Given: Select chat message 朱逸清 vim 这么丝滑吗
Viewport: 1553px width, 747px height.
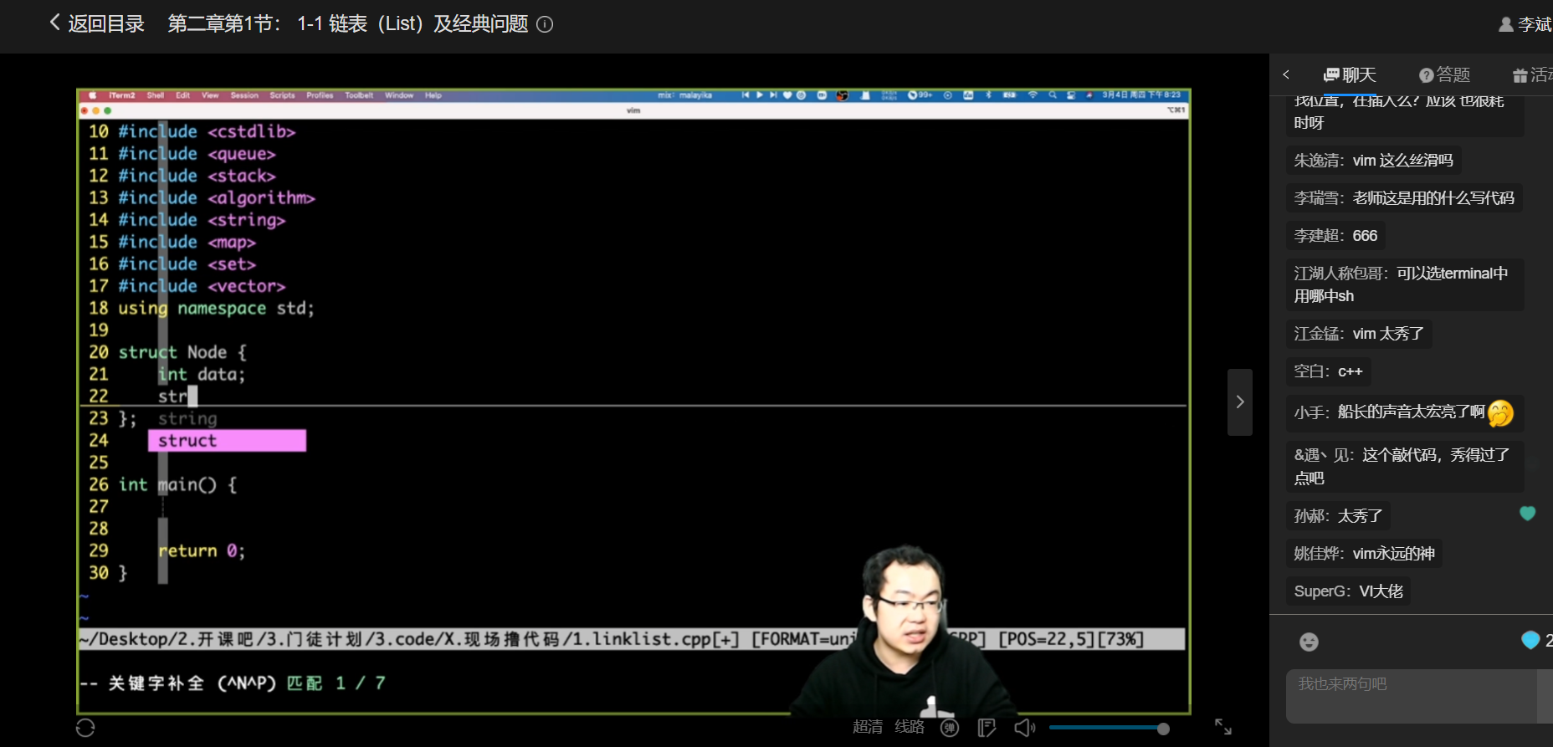Looking at the screenshot, I should tap(1374, 161).
